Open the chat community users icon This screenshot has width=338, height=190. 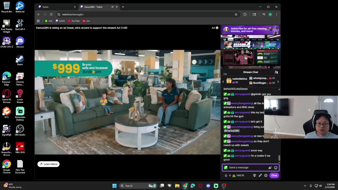point(276,72)
